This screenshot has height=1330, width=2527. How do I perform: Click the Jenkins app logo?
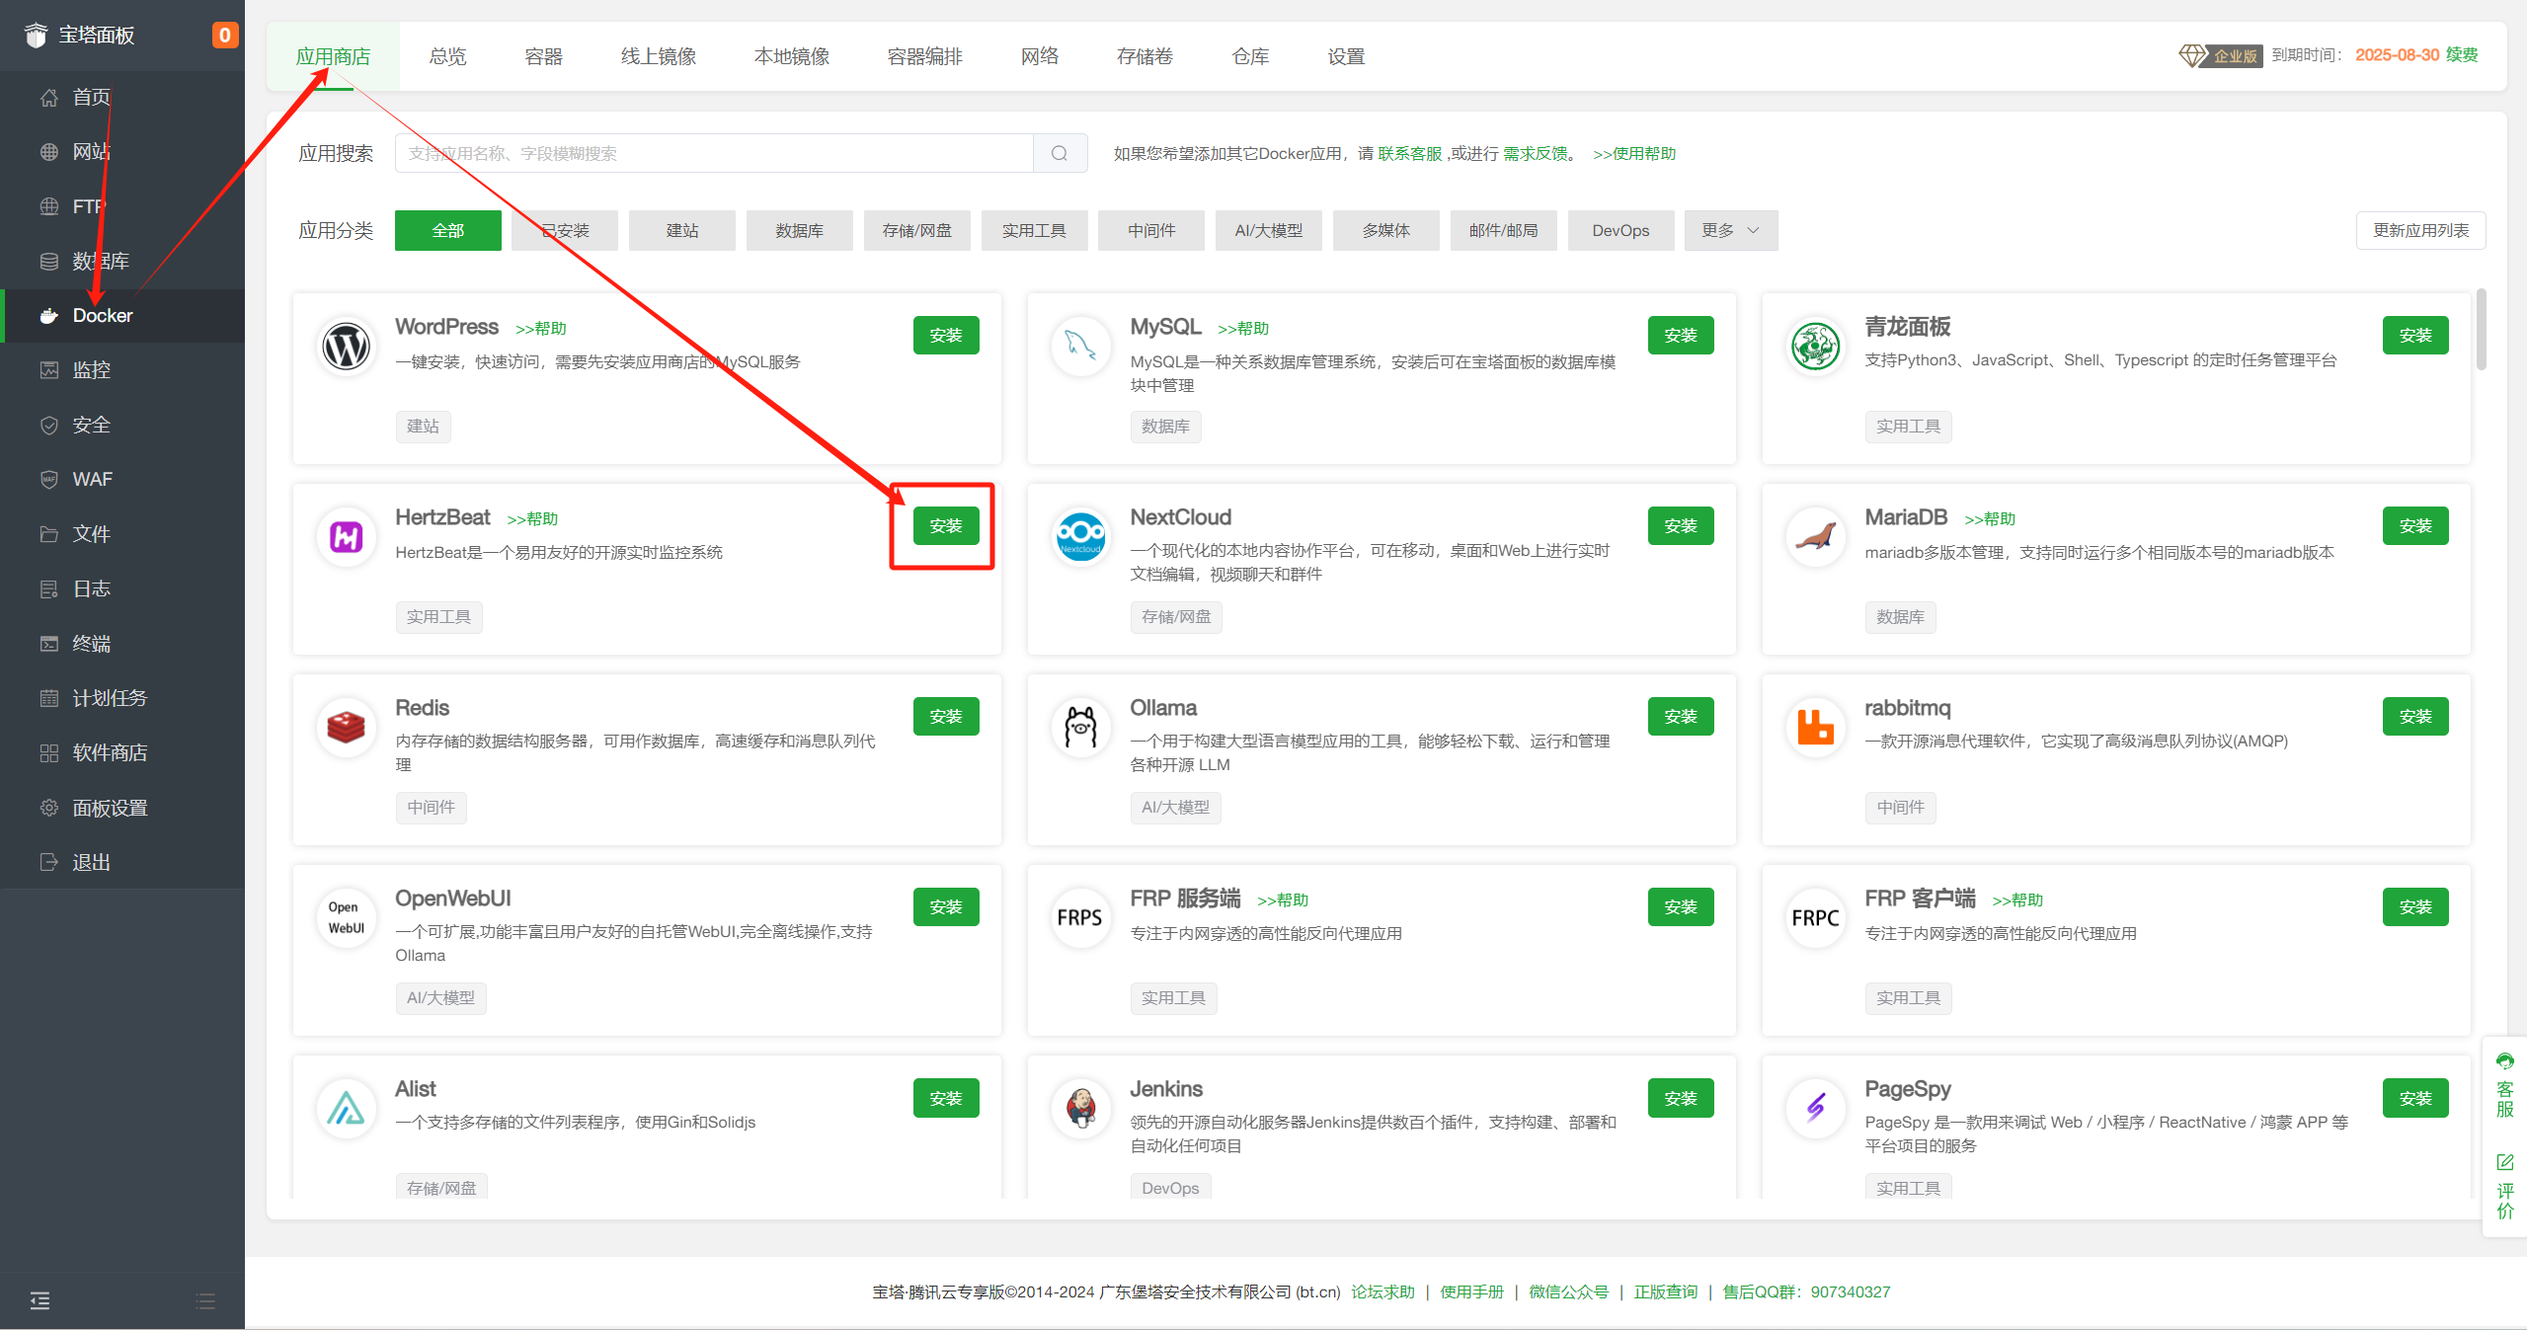coord(1080,1109)
